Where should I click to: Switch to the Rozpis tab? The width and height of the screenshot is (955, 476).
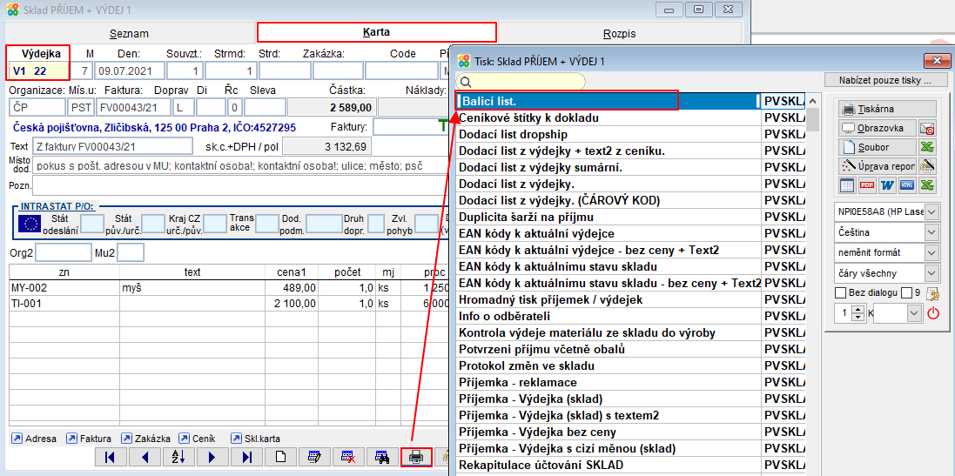(620, 33)
